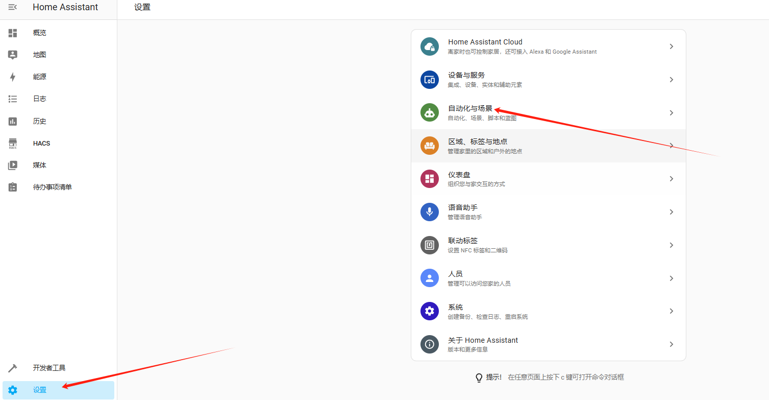
Task: Open 概览 in the sidebar
Action: coord(39,33)
